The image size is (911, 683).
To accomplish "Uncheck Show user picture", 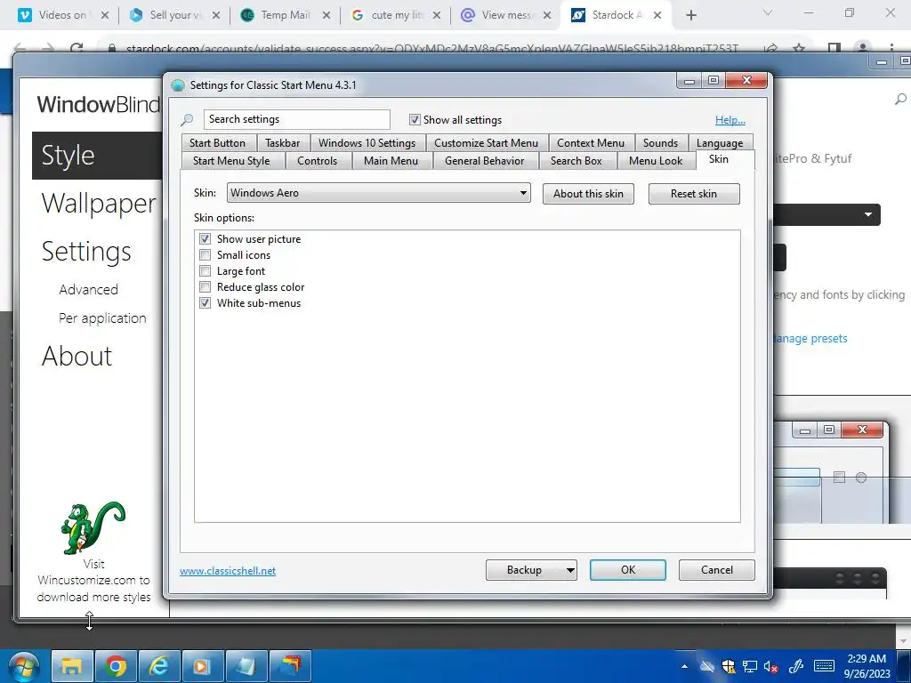I will click(x=205, y=238).
